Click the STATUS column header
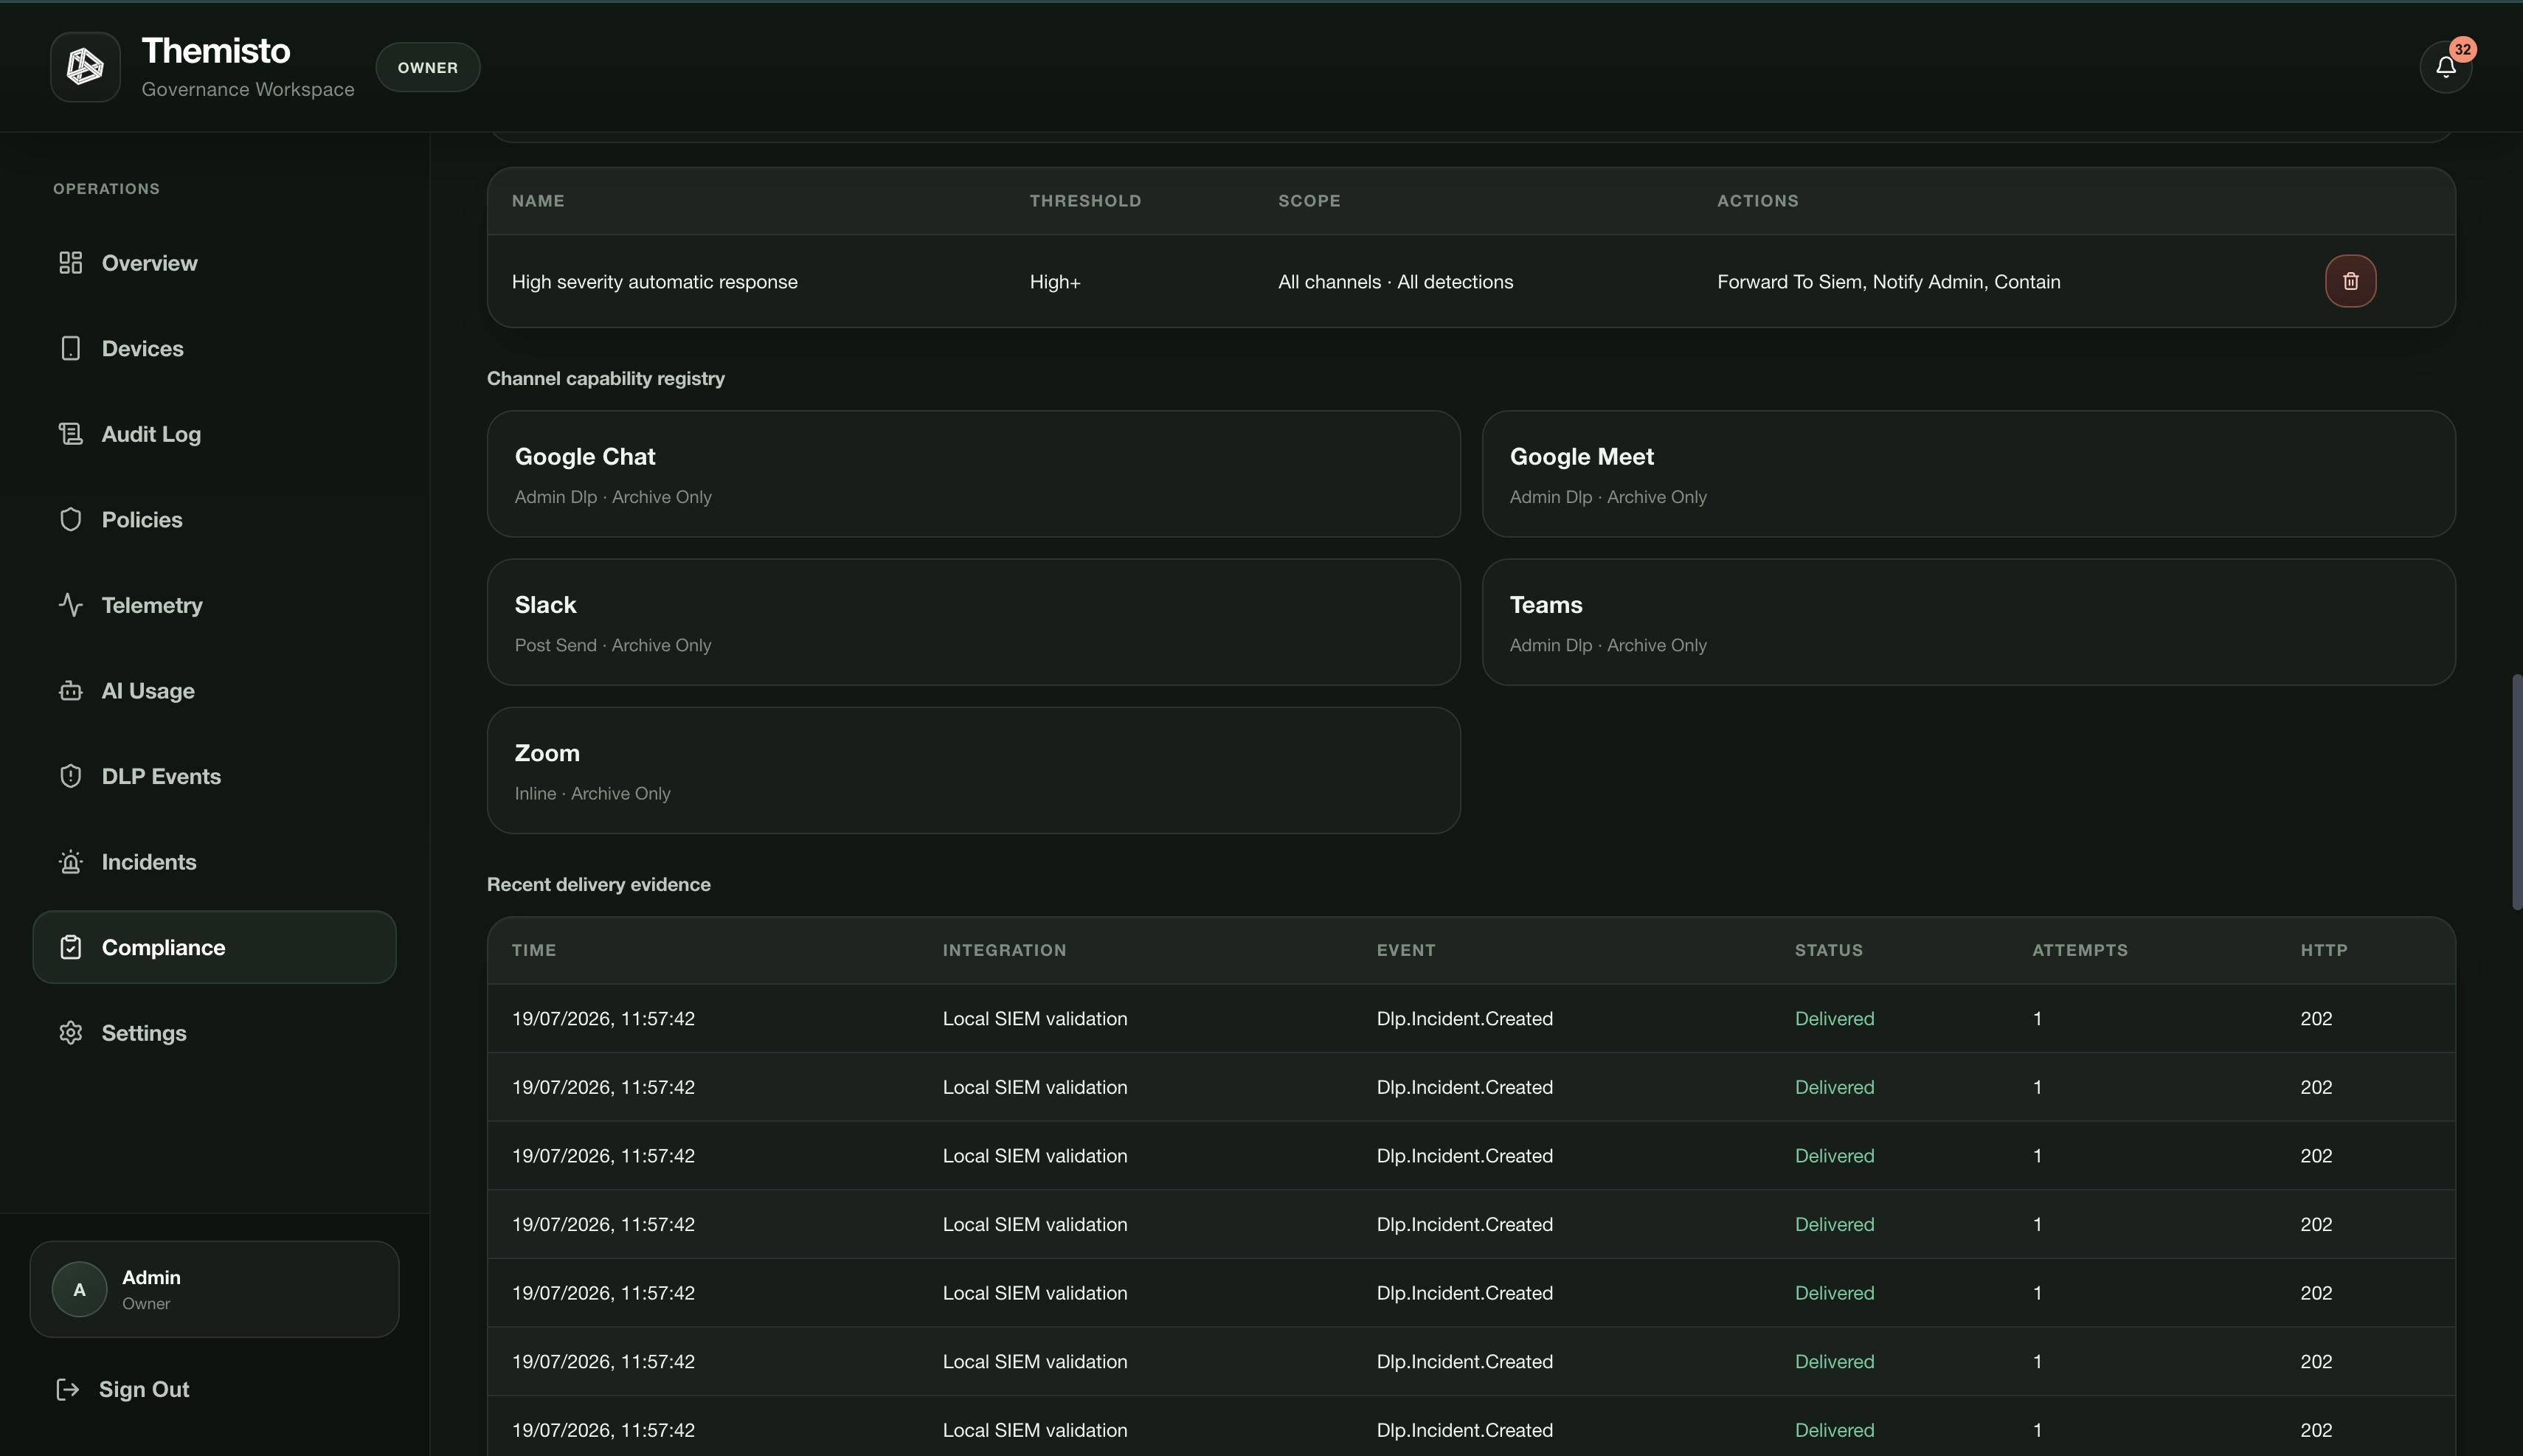 pyautogui.click(x=1828, y=950)
